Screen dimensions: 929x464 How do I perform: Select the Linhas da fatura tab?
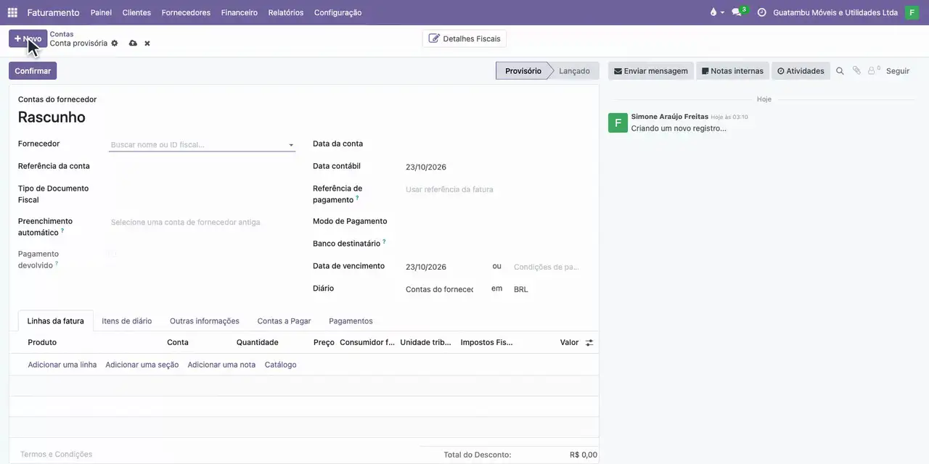pos(55,321)
